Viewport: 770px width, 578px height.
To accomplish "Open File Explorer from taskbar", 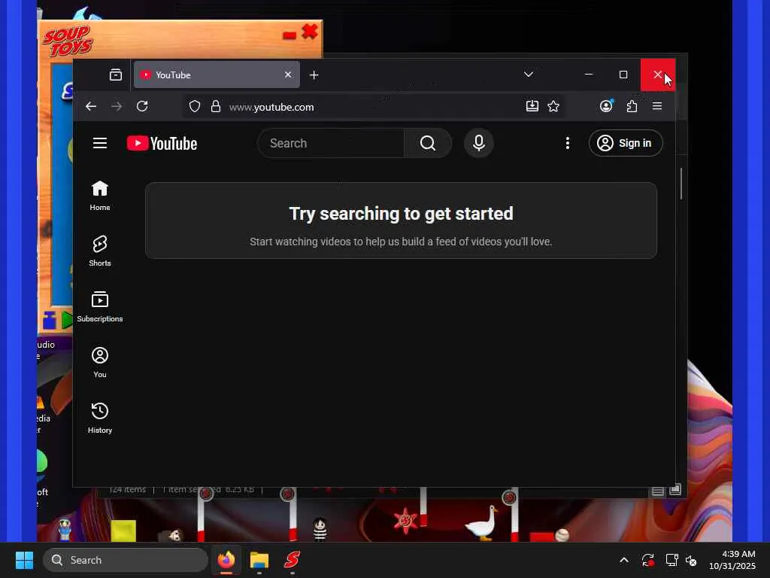I will click(x=259, y=560).
